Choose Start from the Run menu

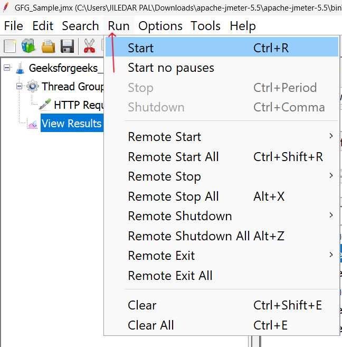coord(141,48)
